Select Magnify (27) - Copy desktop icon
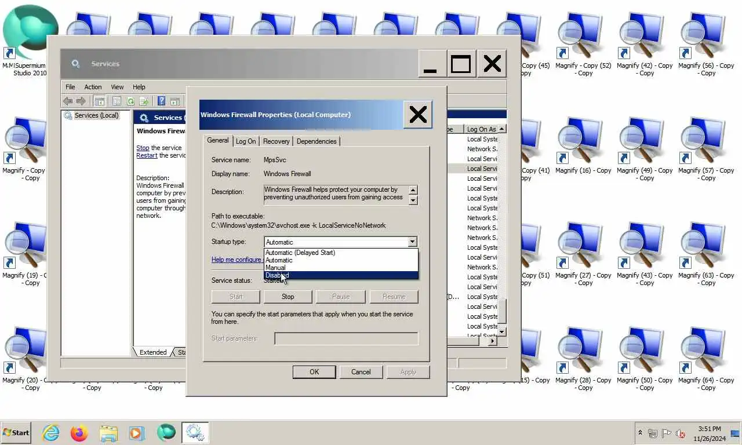This screenshot has width=742, height=445. 583,254
